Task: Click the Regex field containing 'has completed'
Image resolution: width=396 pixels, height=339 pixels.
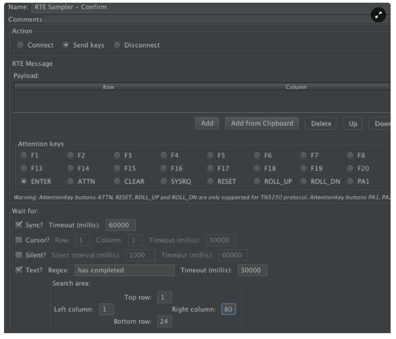Action: pyautogui.click(x=124, y=270)
